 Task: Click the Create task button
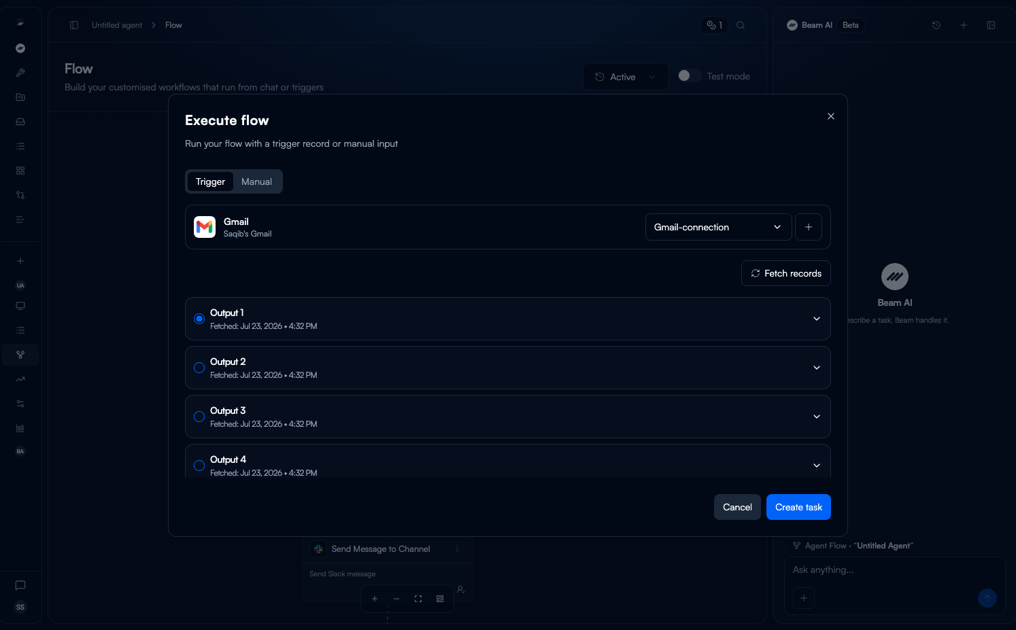pos(798,507)
